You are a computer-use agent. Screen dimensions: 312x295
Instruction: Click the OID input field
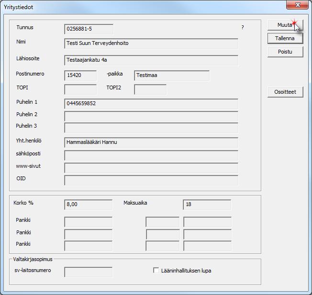(x=151, y=180)
